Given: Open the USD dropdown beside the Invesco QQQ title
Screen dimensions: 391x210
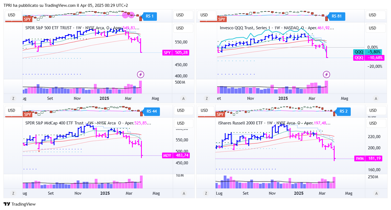Looking at the screenshot, I should click(372, 28).
